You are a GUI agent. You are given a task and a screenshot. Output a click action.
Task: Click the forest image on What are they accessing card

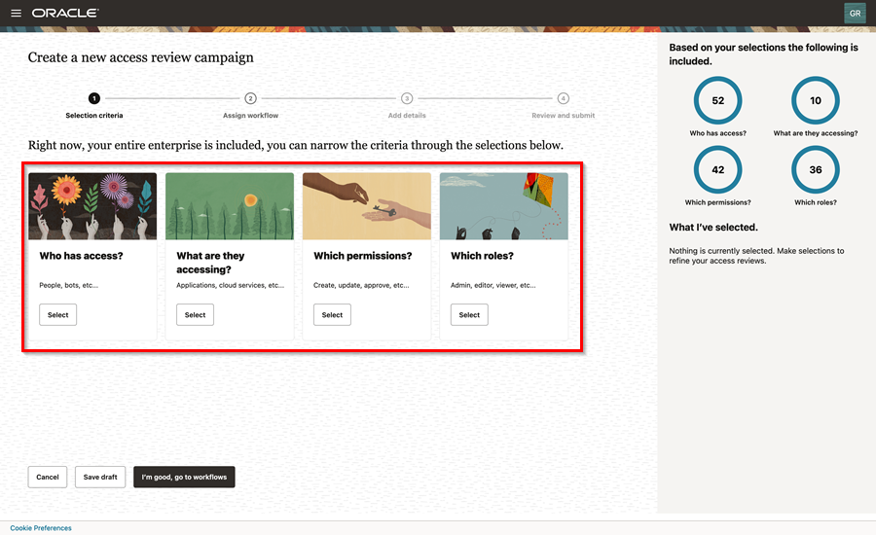coord(230,206)
